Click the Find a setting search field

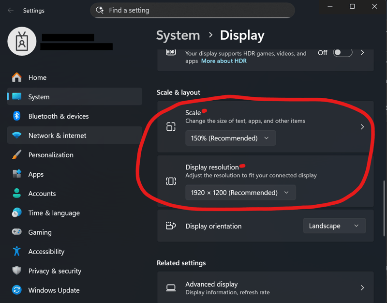pyautogui.click(x=192, y=10)
